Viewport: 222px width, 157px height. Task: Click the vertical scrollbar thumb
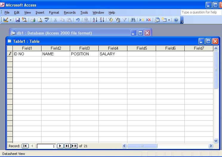[216, 70]
